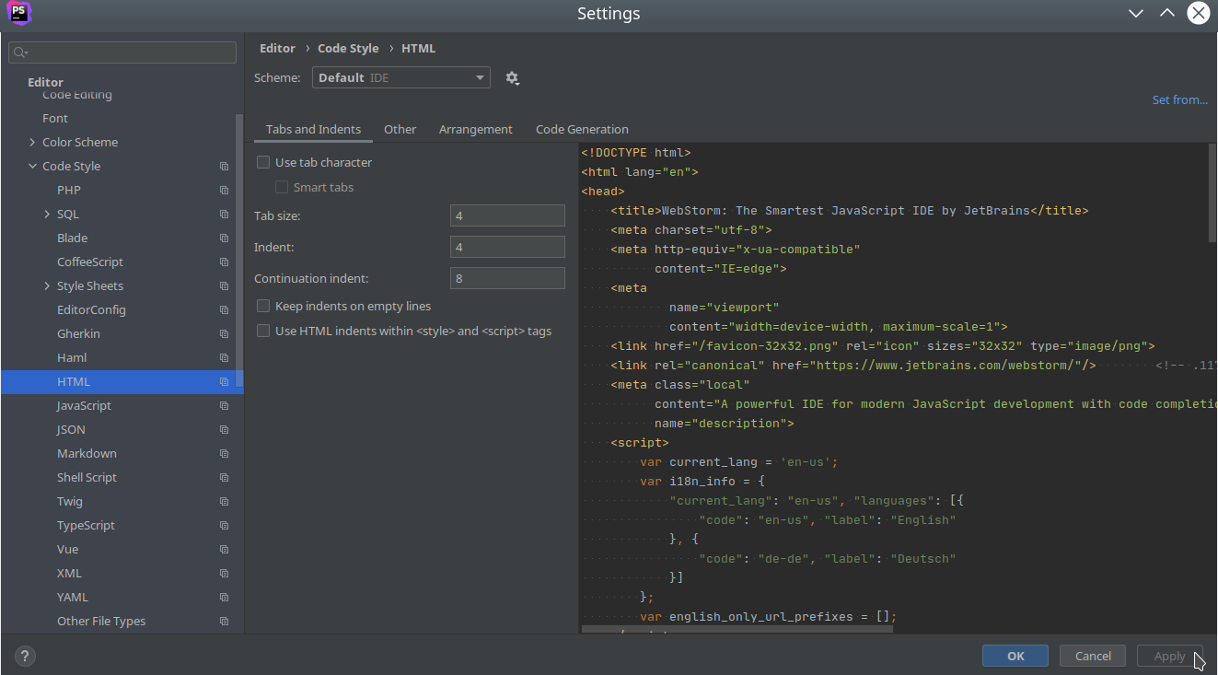The image size is (1218, 675).
Task: Click project-level icon next to Gherkin
Action: 224,334
